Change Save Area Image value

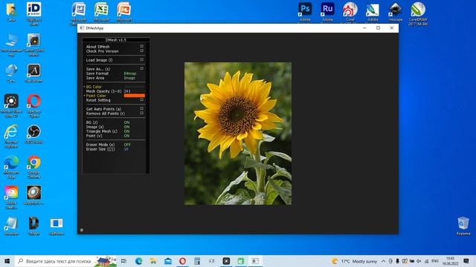(x=129, y=78)
